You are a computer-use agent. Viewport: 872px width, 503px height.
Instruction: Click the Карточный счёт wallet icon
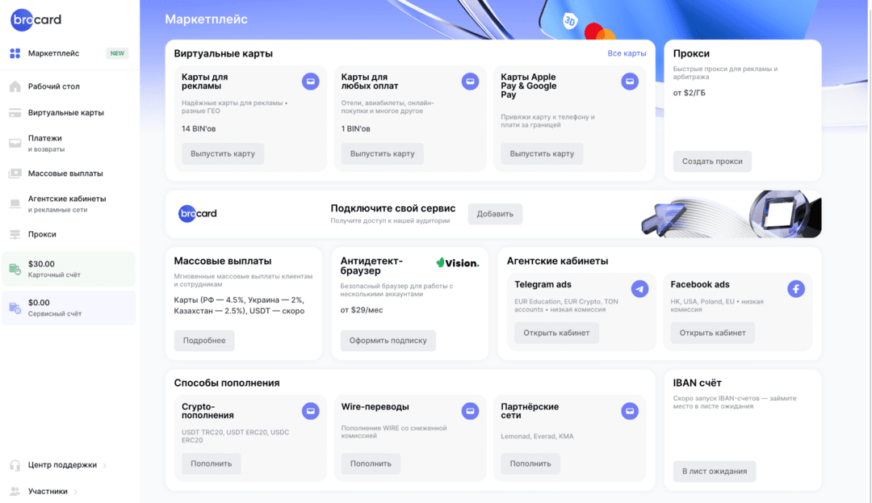15,269
